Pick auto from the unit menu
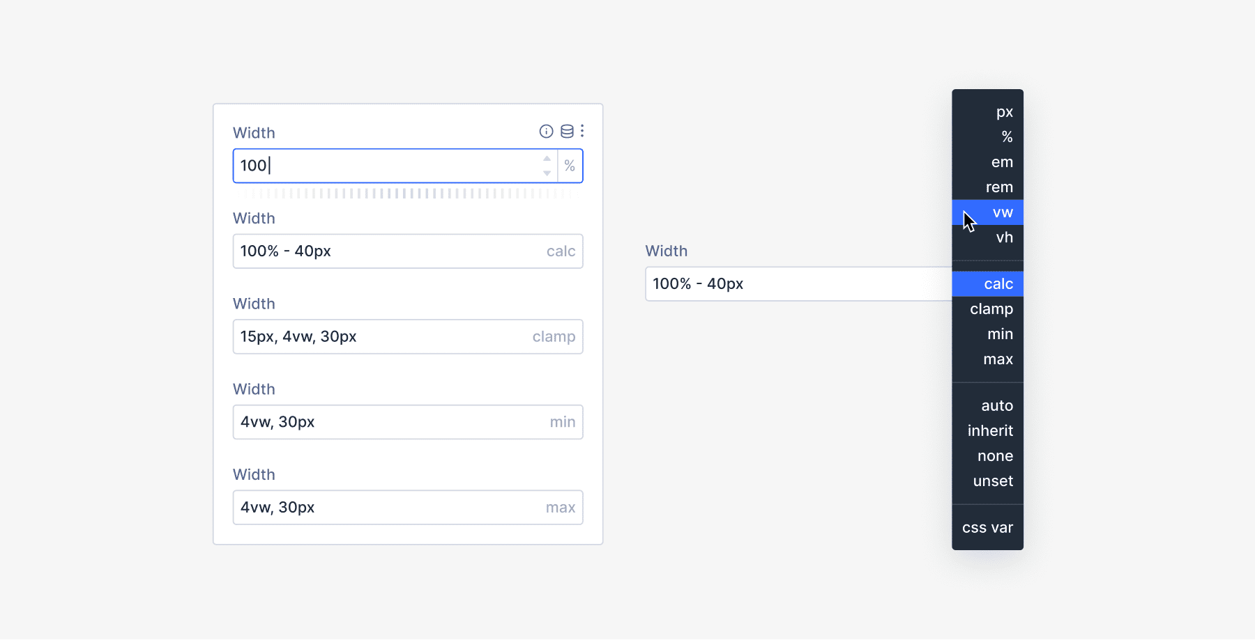The image size is (1255, 640). coord(997,406)
